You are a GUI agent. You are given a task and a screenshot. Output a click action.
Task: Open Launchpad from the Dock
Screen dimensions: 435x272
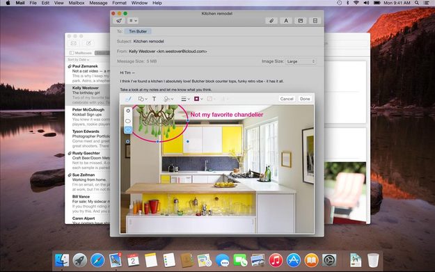coord(79,260)
